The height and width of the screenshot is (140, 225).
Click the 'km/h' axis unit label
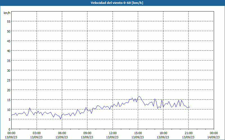pyautogui.click(x=7, y=13)
